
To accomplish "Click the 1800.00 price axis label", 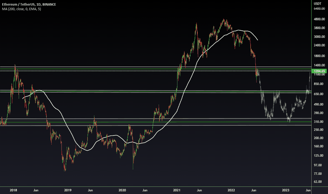I will (x=319, y=56).
